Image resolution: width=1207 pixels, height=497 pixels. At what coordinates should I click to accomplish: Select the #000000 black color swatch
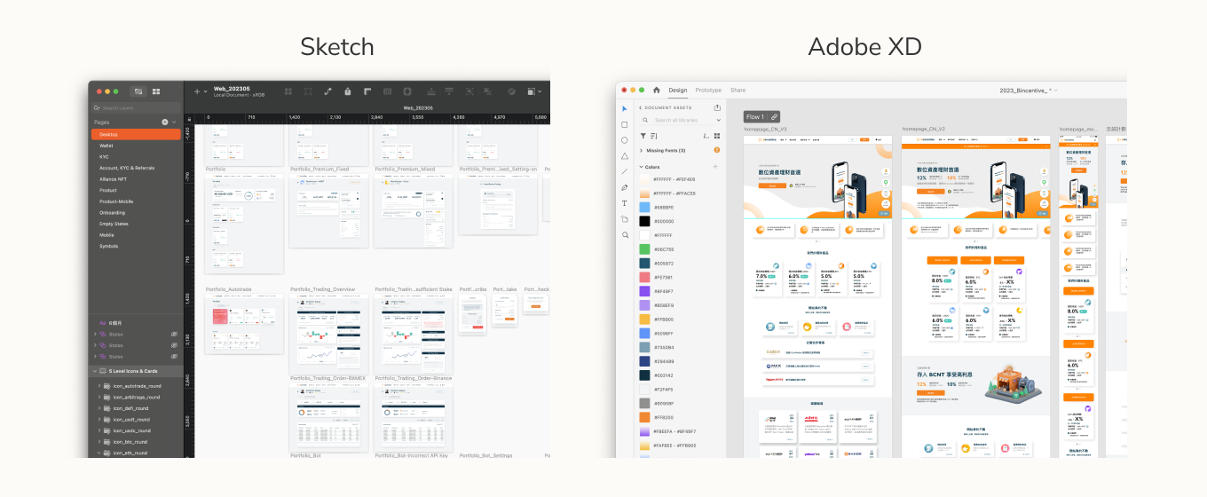(644, 221)
